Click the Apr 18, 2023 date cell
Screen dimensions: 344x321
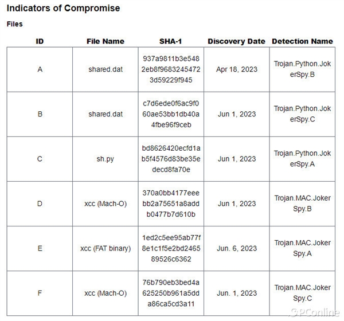point(237,69)
